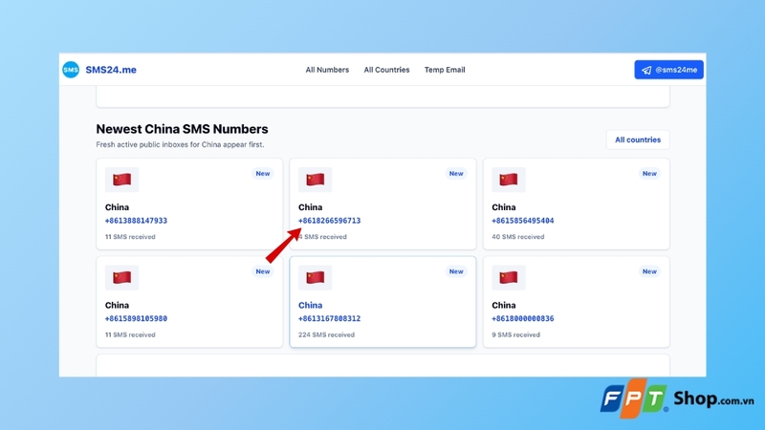Click 'Newest China SMS Numbers' heading

(x=182, y=129)
